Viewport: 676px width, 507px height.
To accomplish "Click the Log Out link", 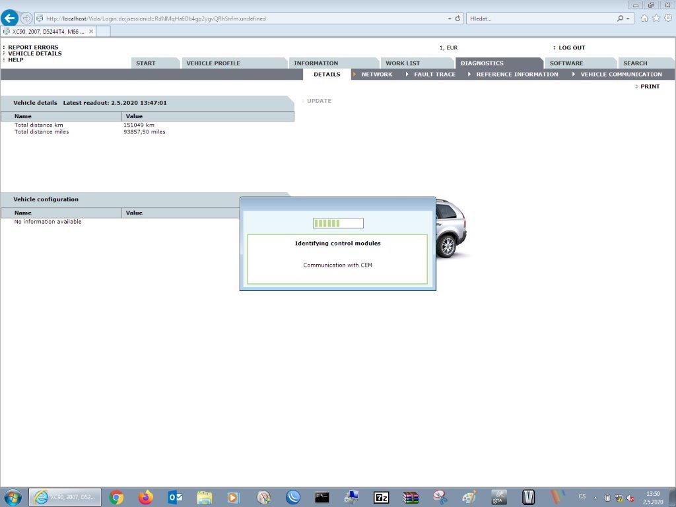I will click(x=572, y=48).
